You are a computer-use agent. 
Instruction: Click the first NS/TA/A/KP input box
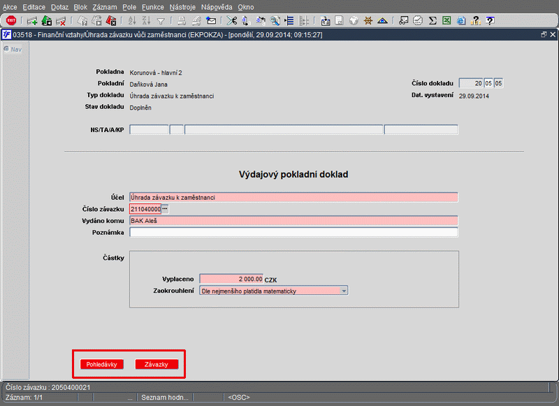coord(149,129)
